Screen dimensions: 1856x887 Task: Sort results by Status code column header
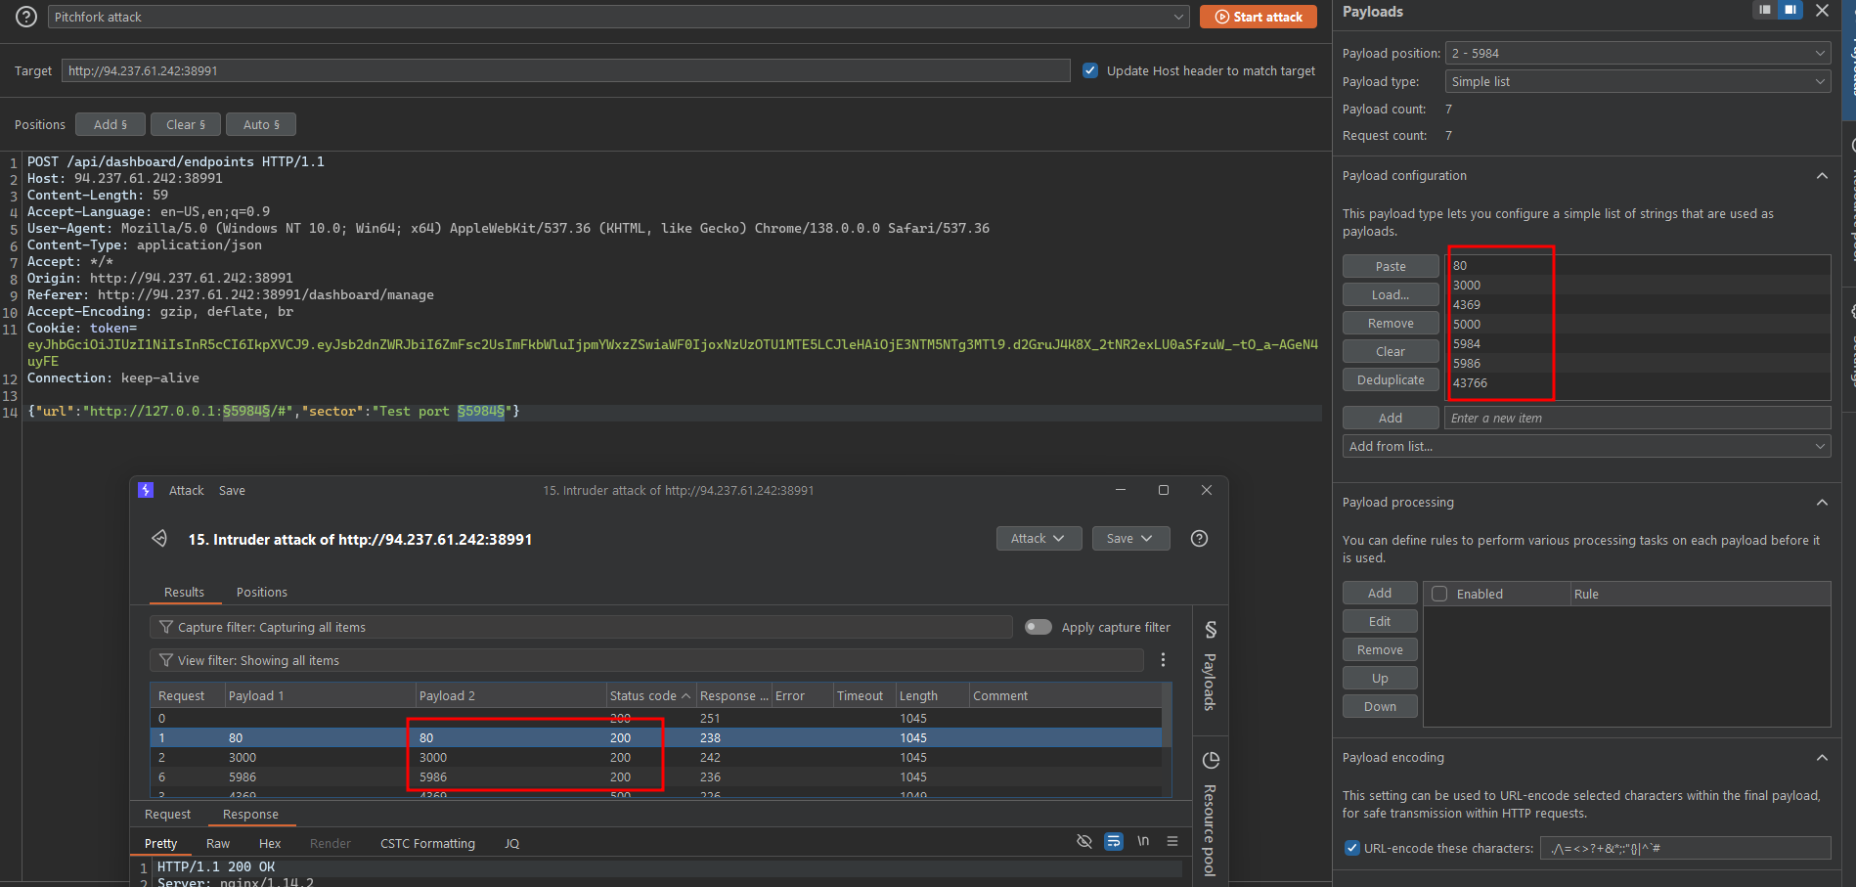tap(650, 695)
